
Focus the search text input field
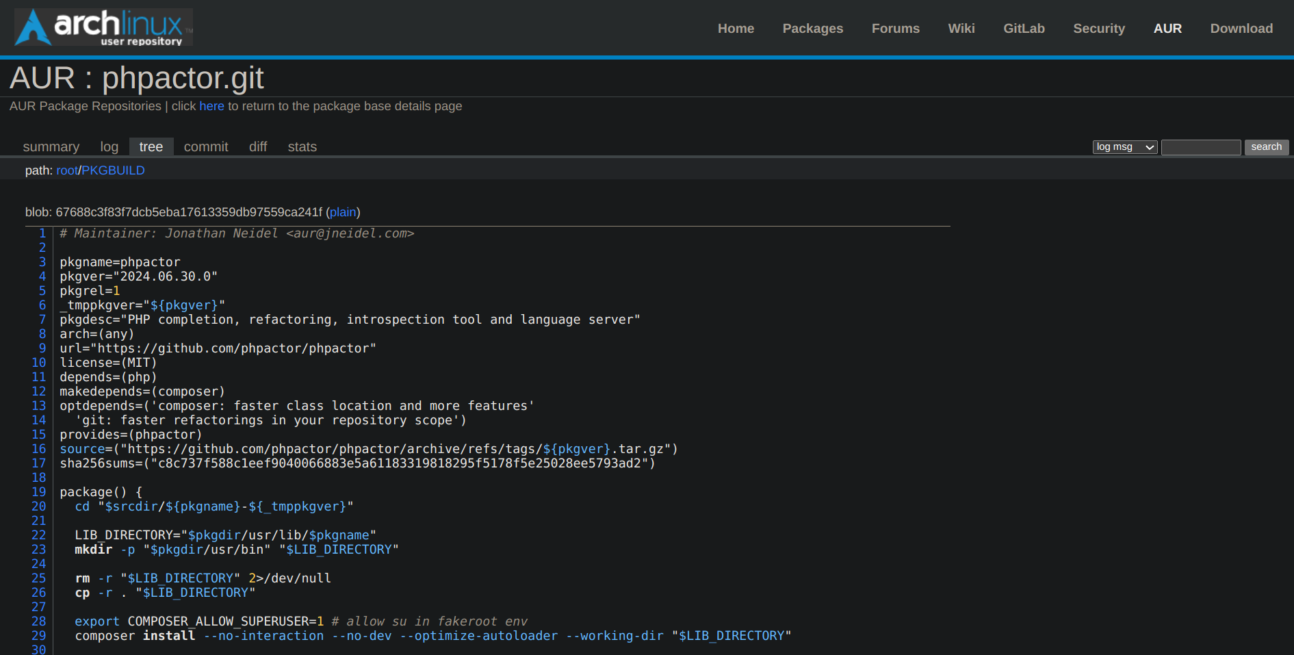(x=1201, y=147)
